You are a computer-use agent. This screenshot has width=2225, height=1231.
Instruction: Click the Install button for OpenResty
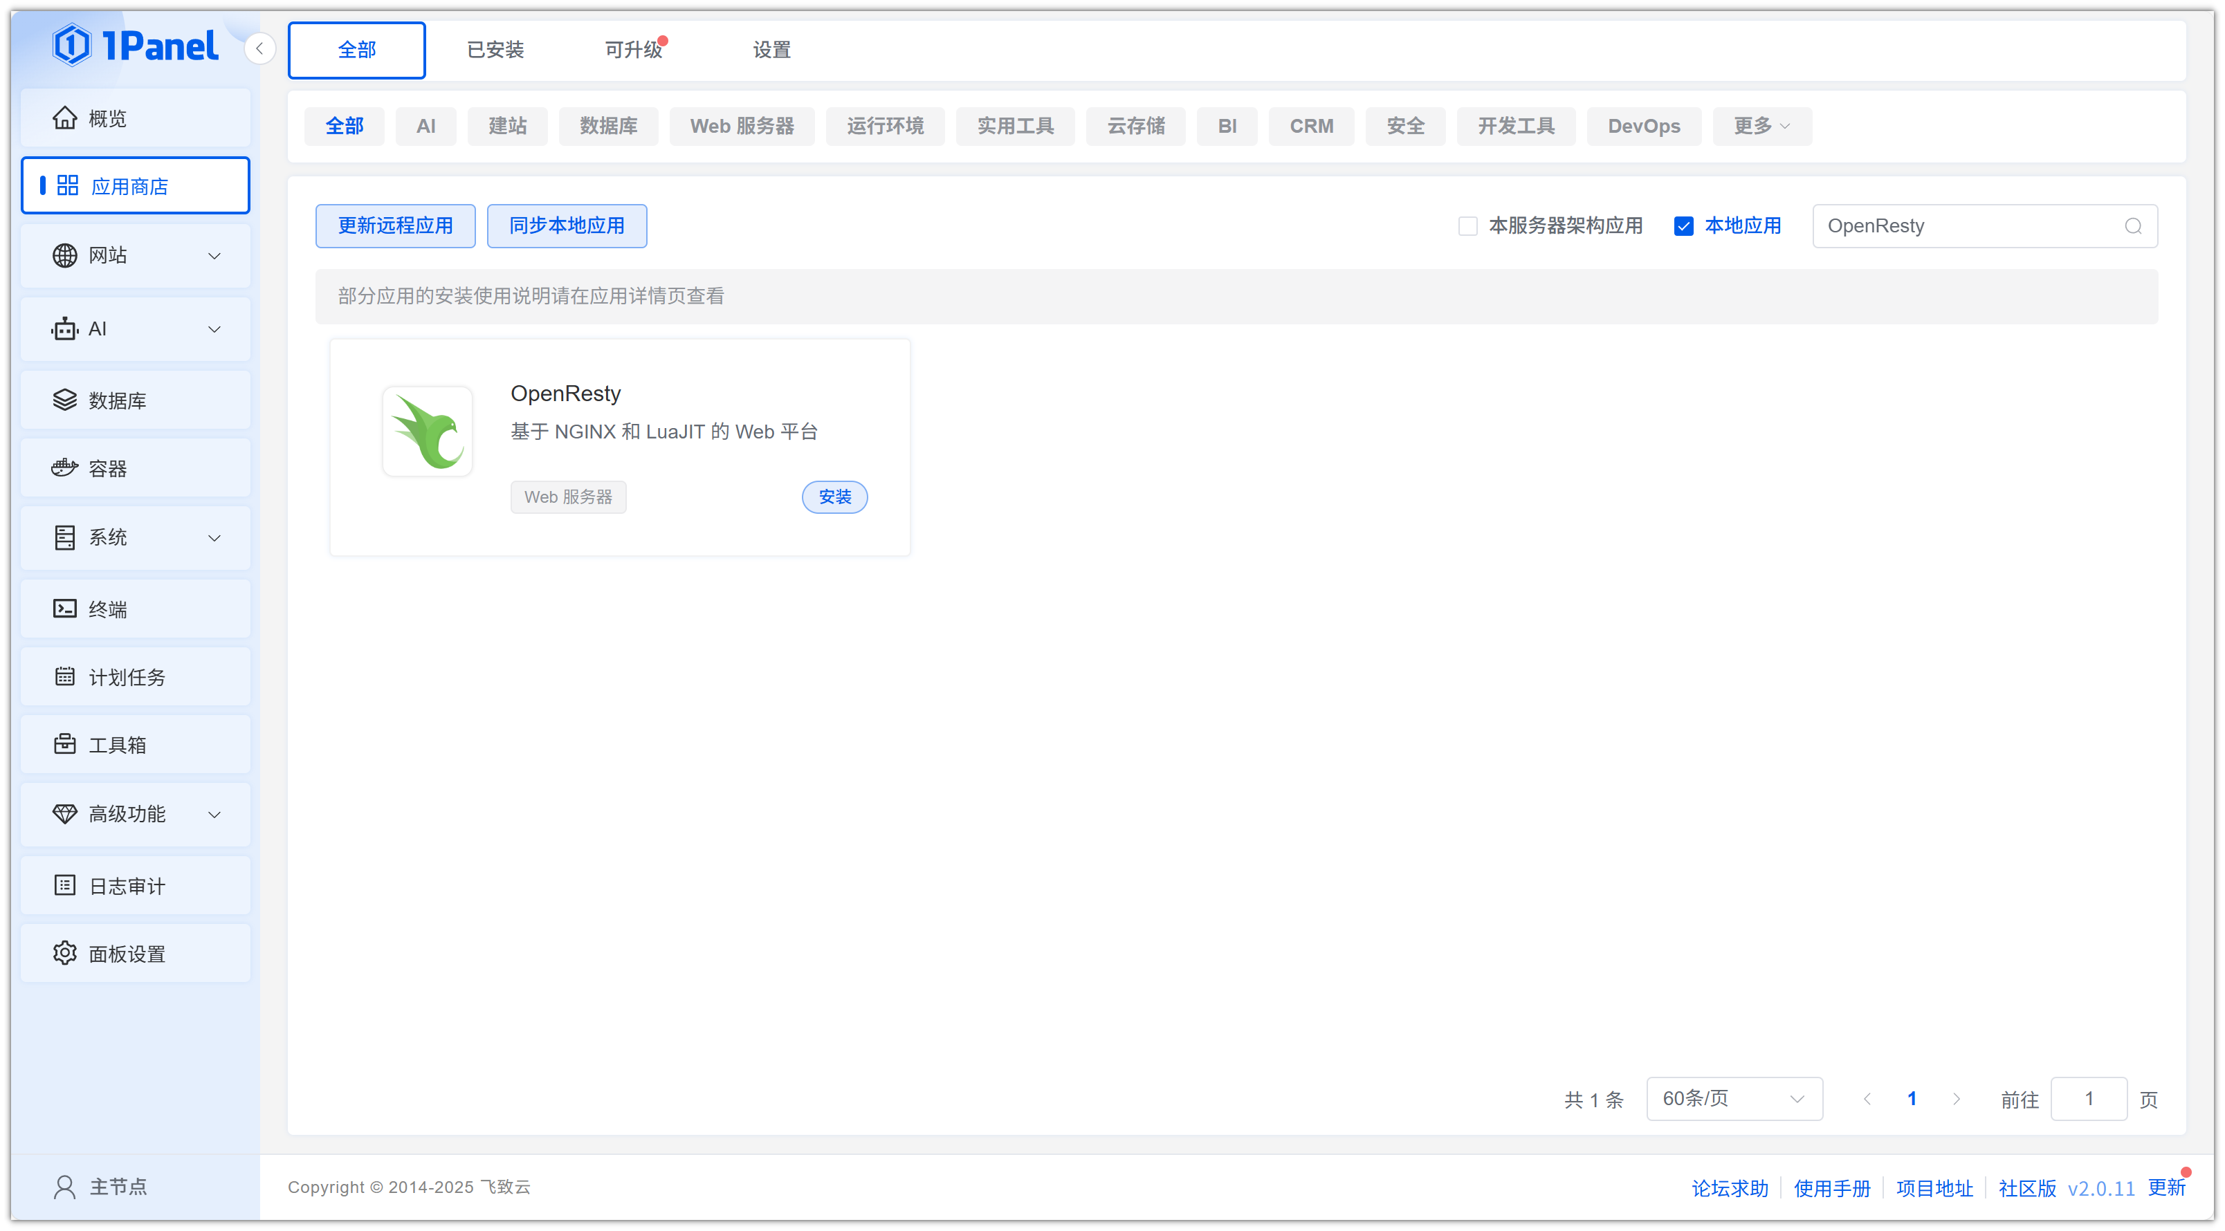click(834, 497)
